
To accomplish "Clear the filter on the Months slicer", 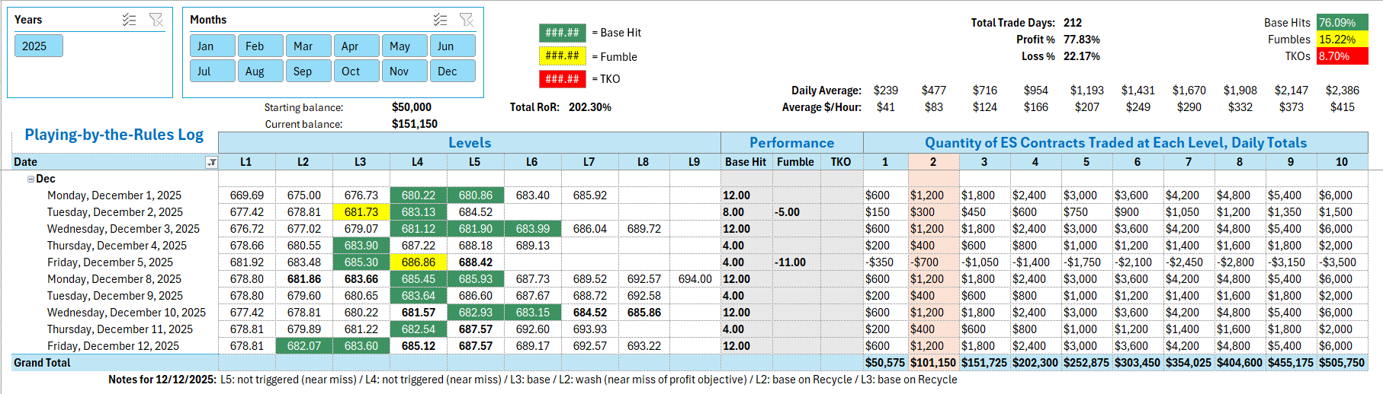I will 467,20.
